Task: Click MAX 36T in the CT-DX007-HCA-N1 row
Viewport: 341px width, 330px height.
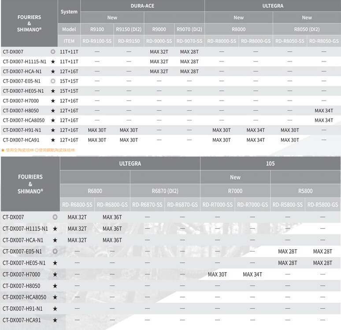Action: (112, 240)
